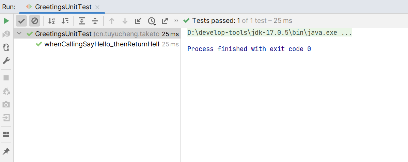Expand all test tree nodes

(x=82, y=21)
